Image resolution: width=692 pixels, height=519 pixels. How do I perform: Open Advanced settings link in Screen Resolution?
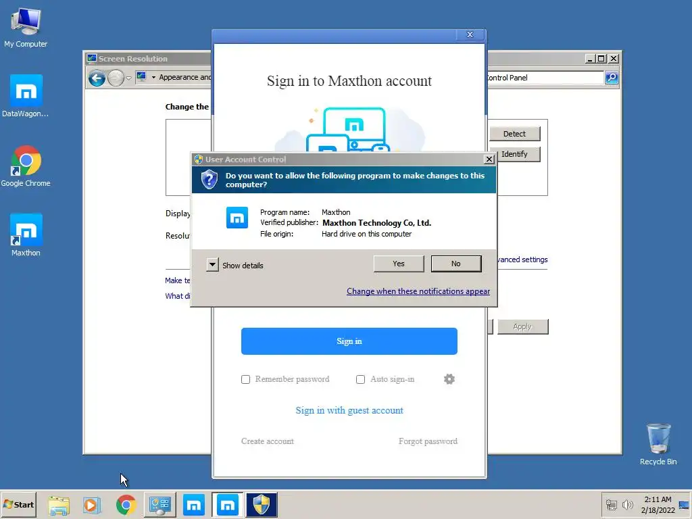[x=522, y=259]
